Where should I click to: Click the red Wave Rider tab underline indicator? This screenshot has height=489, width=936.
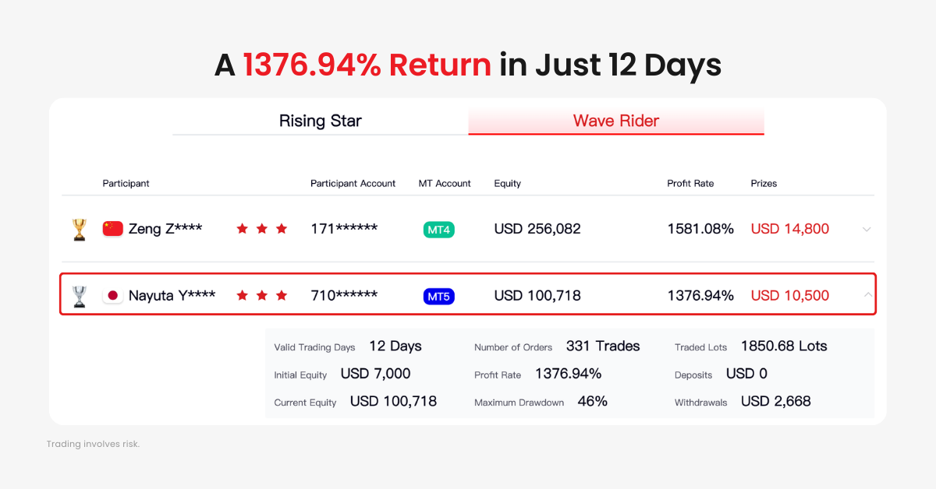(x=615, y=134)
